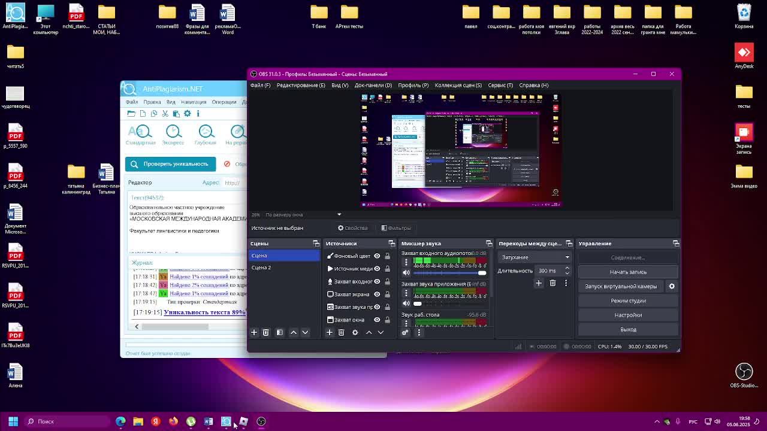This screenshot has width=767, height=431.
Task: Move source down arrow in Источники panel
Action: click(x=381, y=332)
